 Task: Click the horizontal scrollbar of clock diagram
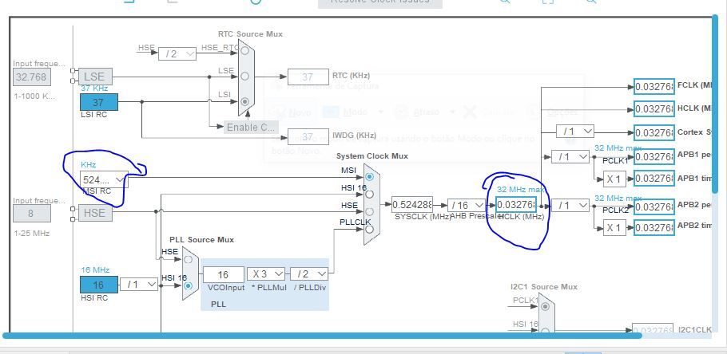[322, 336]
